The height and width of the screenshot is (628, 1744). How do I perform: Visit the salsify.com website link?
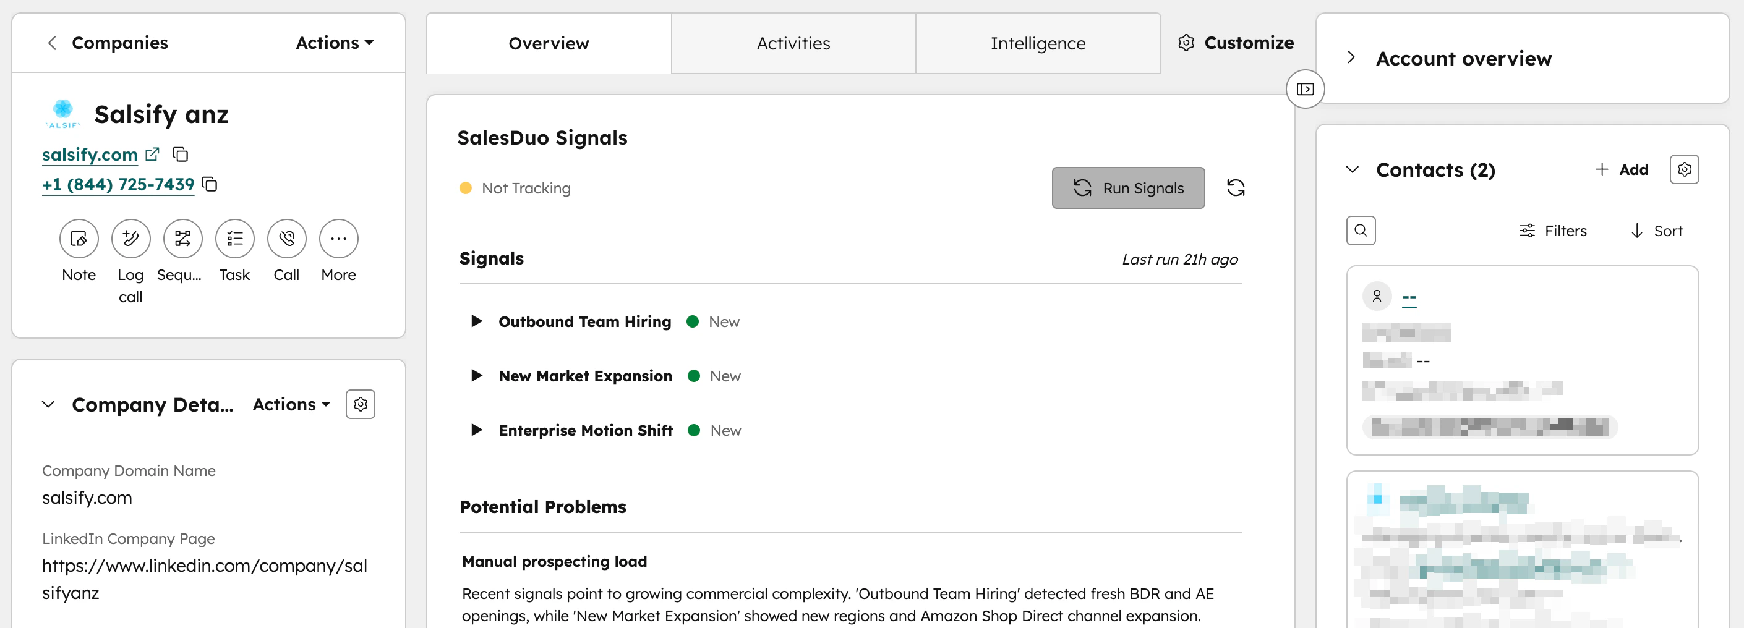(90, 155)
